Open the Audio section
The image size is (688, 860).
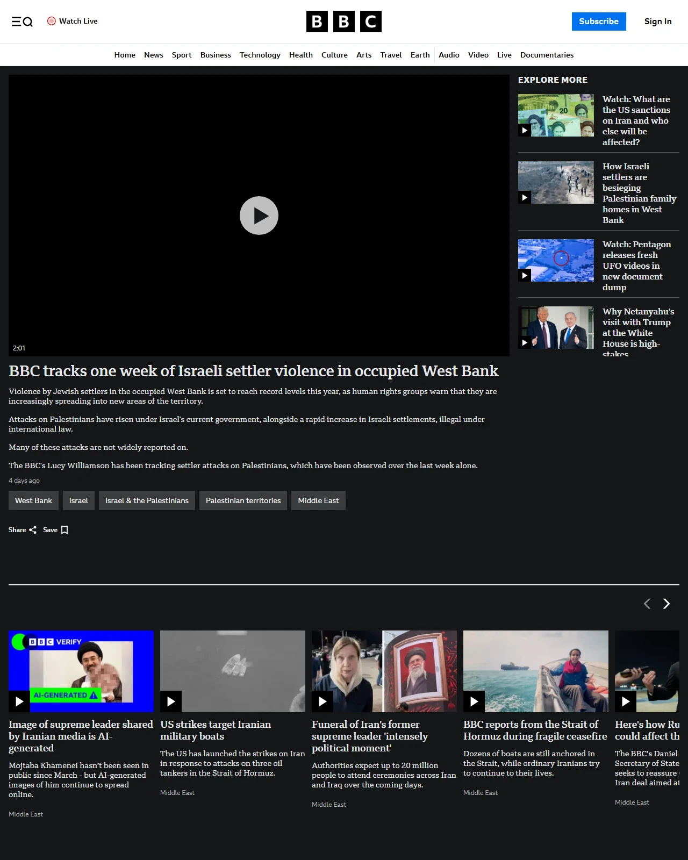tap(449, 55)
